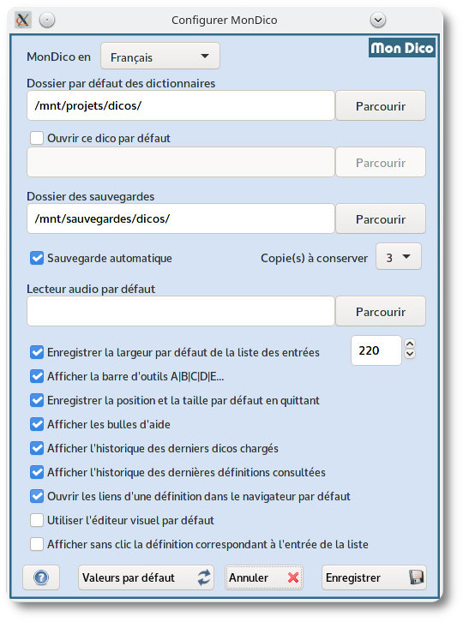Viewport: 463px width, 622px height.
Task: Click the blue help question mark icon
Action: (x=41, y=577)
